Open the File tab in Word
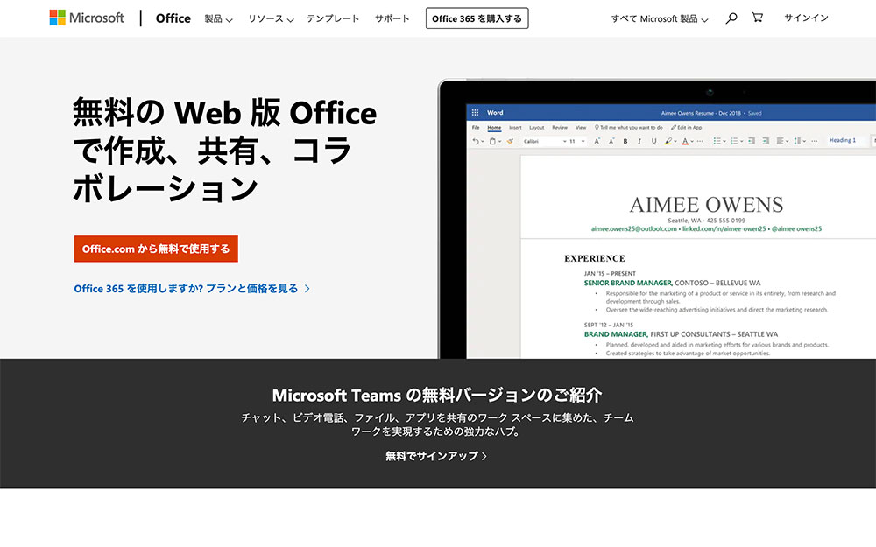Image resolution: width=876 pixels, height=547 pixels. point(476,127)
